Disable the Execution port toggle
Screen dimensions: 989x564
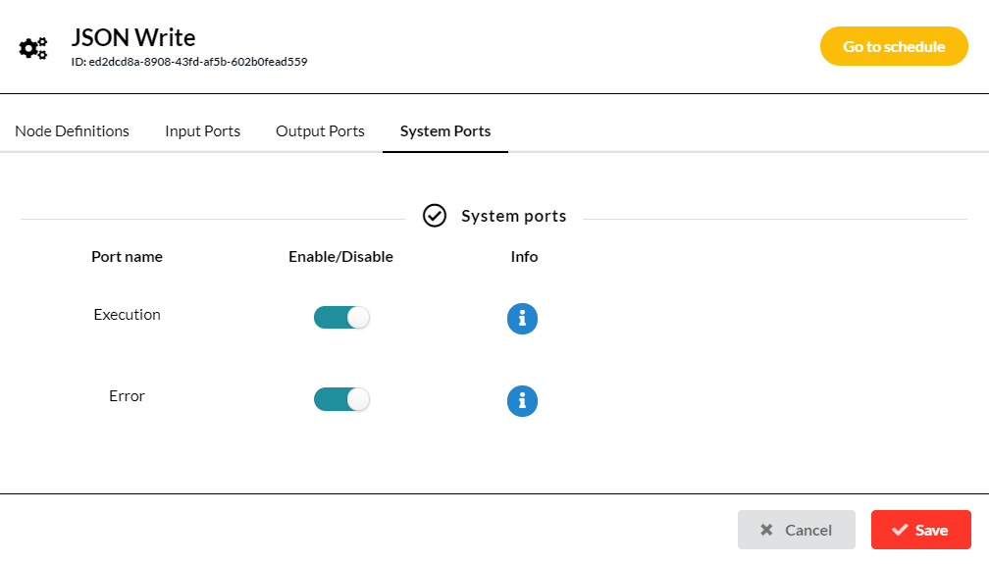click(x=341, y=318)
